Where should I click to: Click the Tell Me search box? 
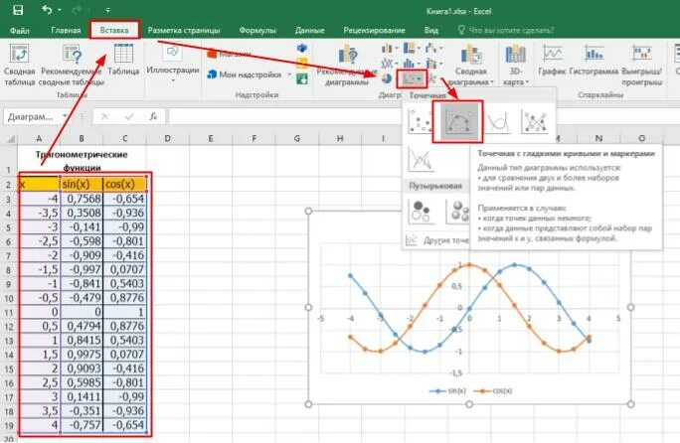tap(507, 31)
